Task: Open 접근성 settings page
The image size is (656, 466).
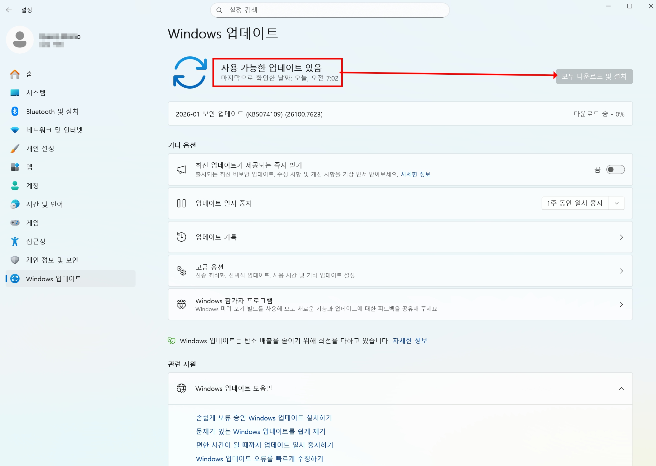Action: click(x=70, y=241)
